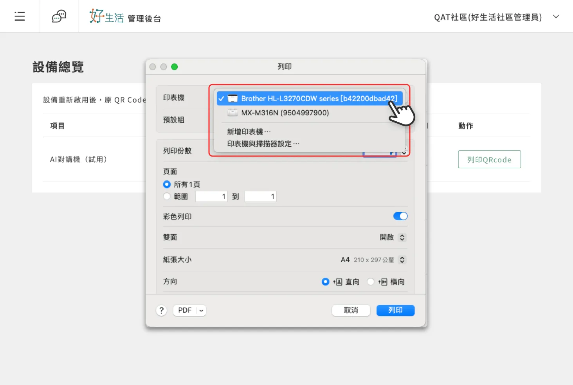This screenshot has height=385, width=573.
Task: Click the landscape orientation page icon
Action: 383,282
